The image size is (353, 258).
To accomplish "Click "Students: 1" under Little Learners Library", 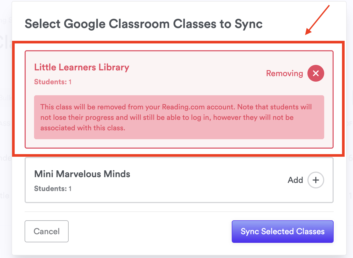I will pyautogui.click(x=53, y=82).
